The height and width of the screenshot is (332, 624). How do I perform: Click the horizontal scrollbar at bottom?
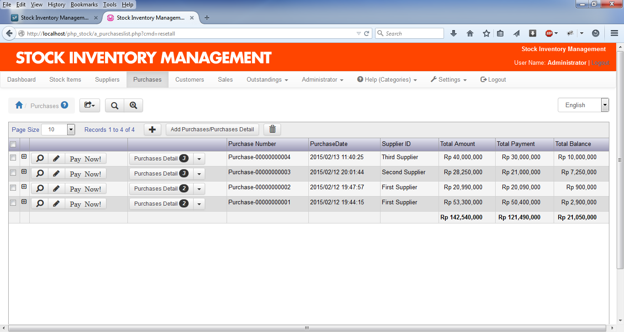pyautogui.click(x=308, y=328)
